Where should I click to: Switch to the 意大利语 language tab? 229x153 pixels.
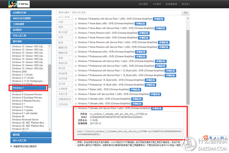[x=65, y=32]
